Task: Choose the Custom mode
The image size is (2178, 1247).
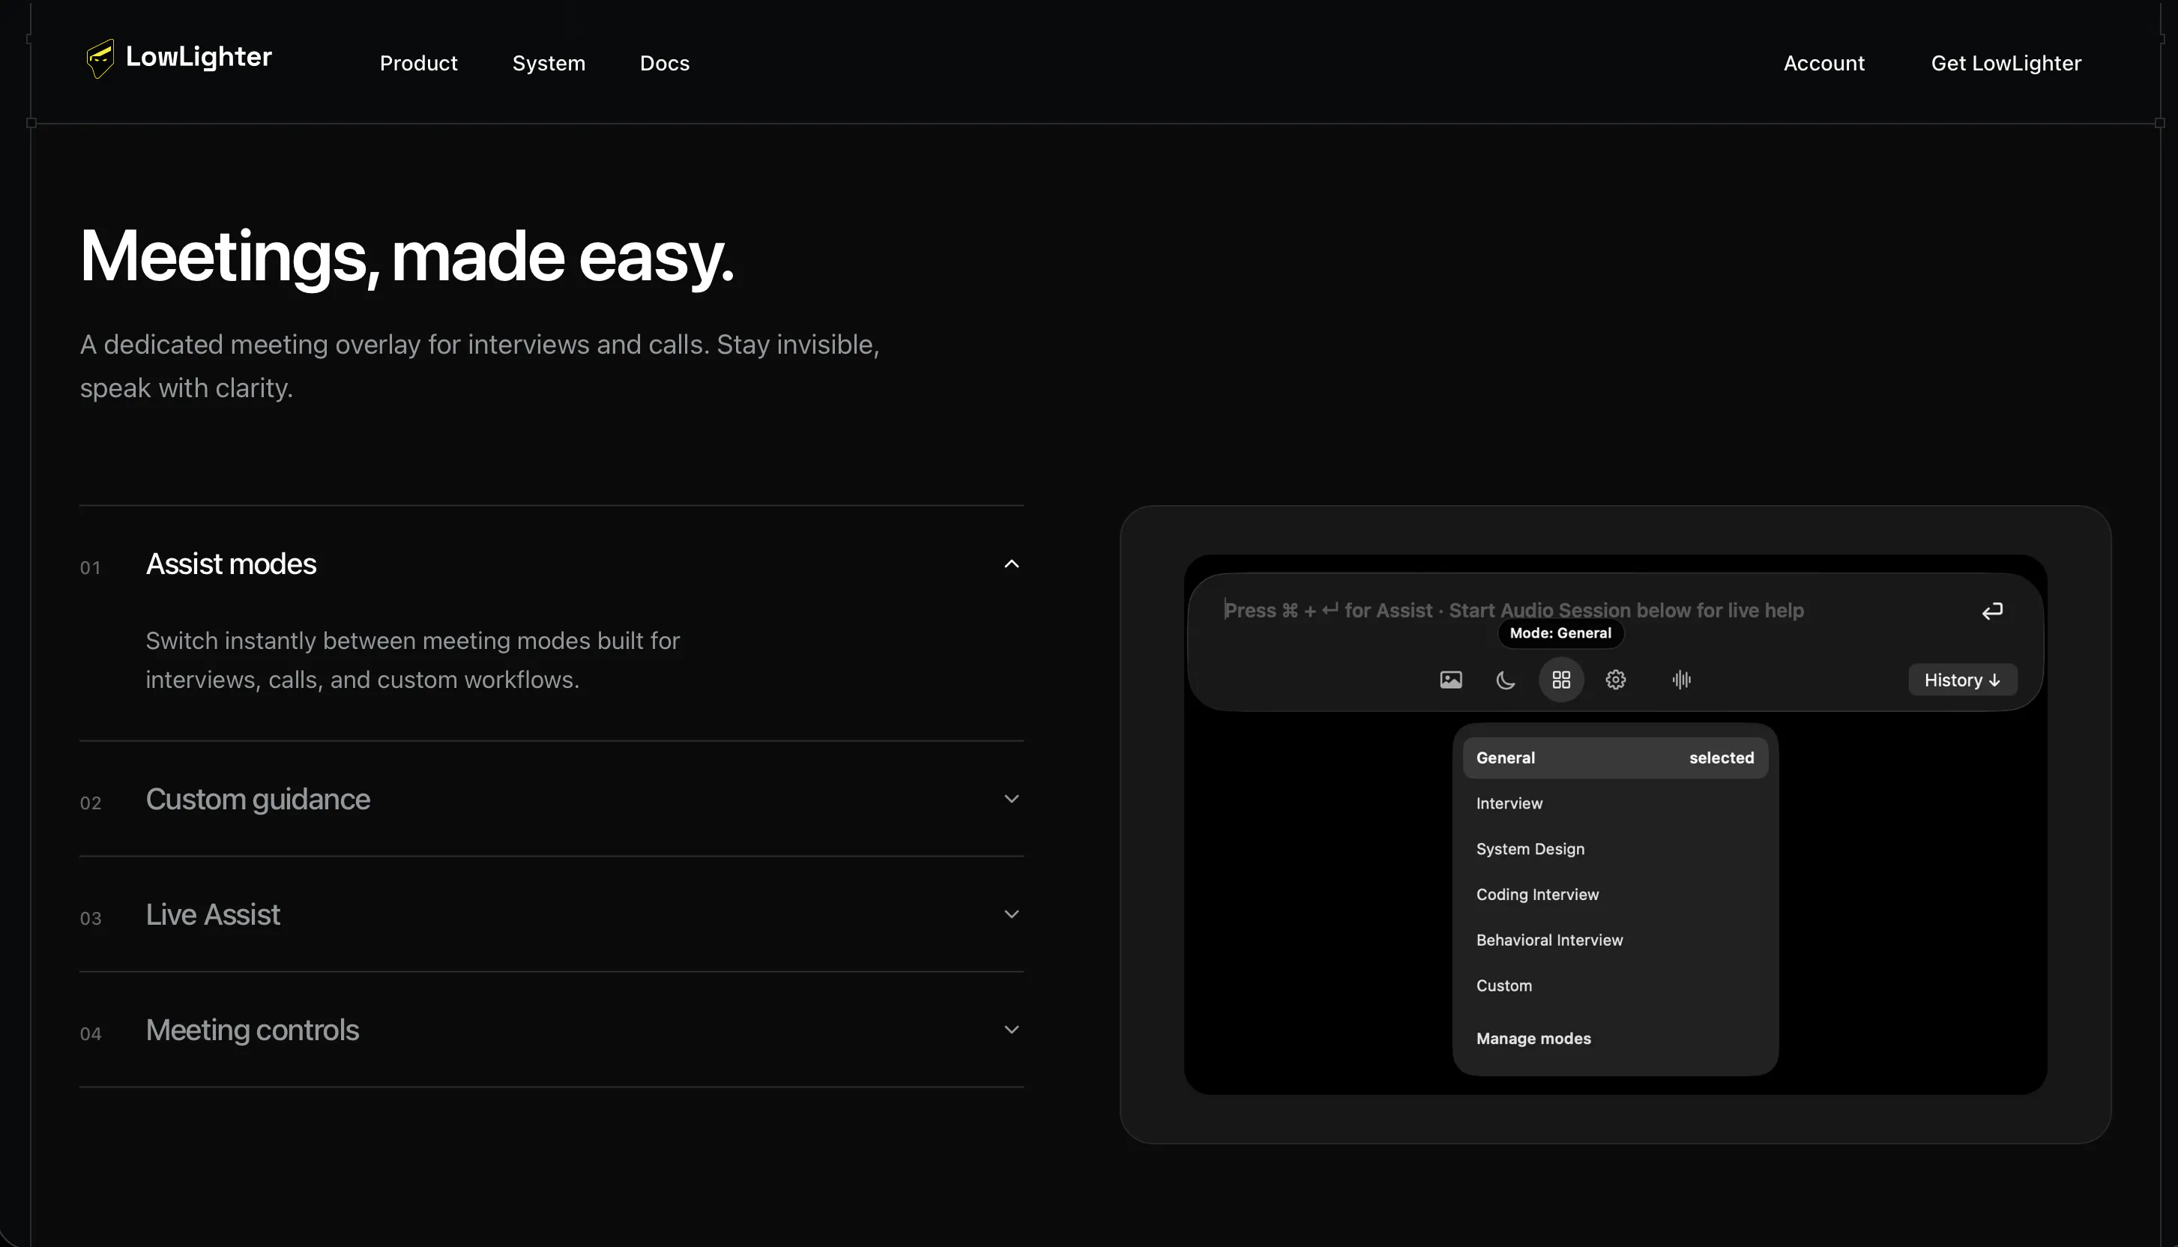Action: (x=1615, y=985)
